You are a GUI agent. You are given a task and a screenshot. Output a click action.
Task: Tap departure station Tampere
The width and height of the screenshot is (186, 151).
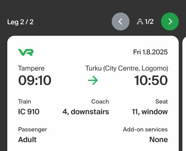coord(31,68)
